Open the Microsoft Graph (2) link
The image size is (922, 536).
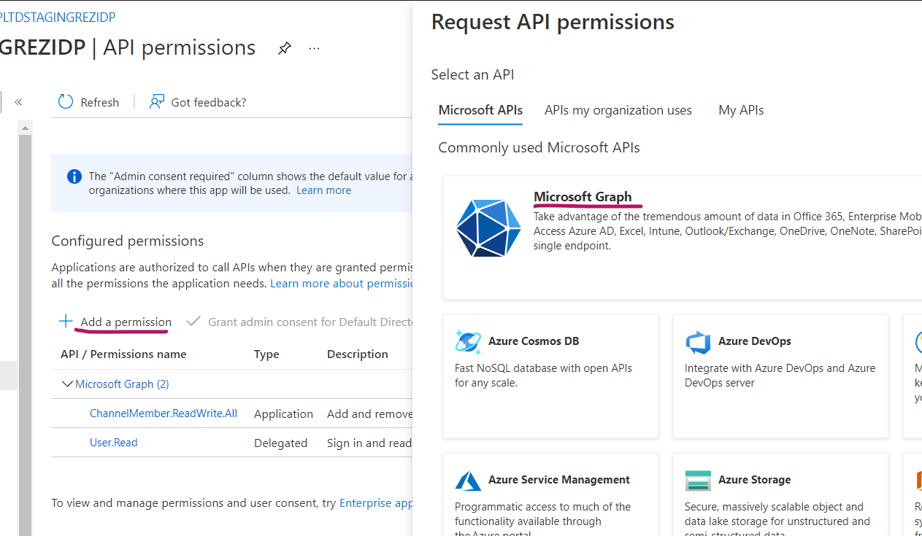point(122,384)
